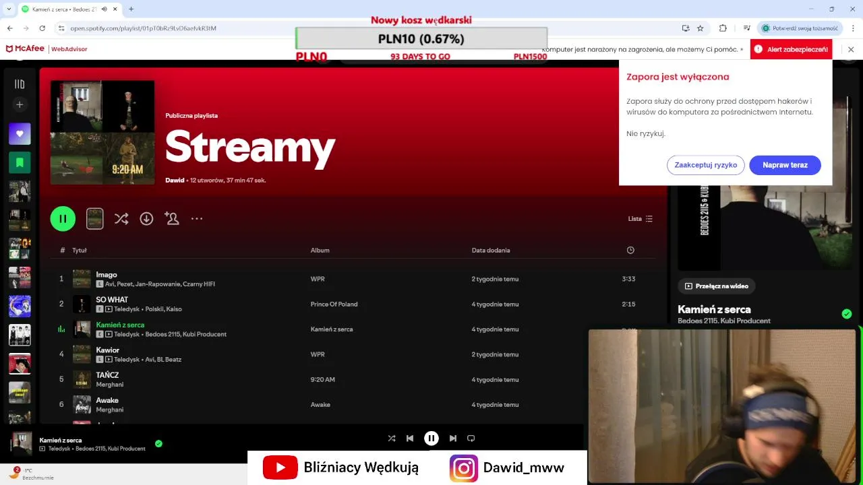Open a new browser tab

131,9
